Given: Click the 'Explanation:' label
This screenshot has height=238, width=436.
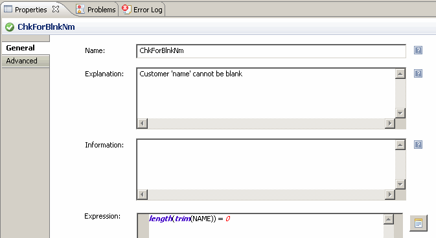Looking at the screenshot, I should 104,74.
